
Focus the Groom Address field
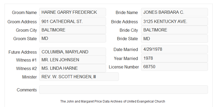click(x=72, y=21)
